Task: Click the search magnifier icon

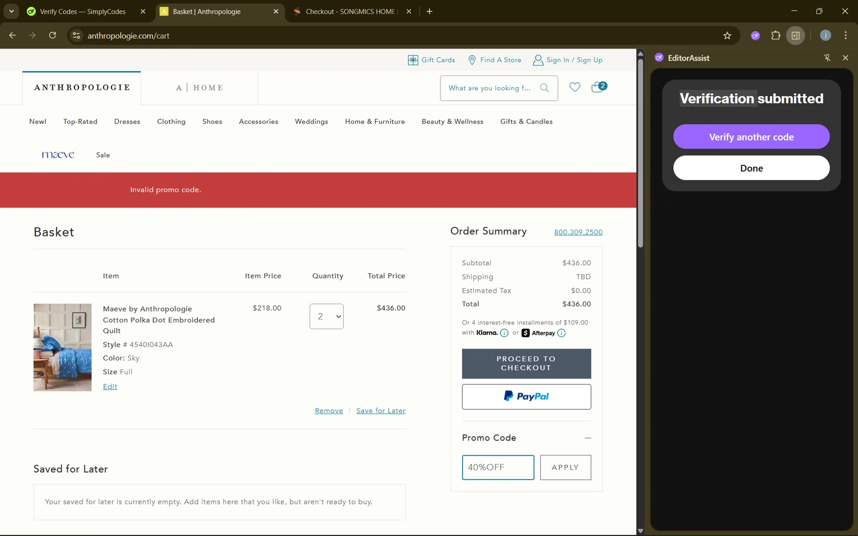Action: (x=545, y=88)
